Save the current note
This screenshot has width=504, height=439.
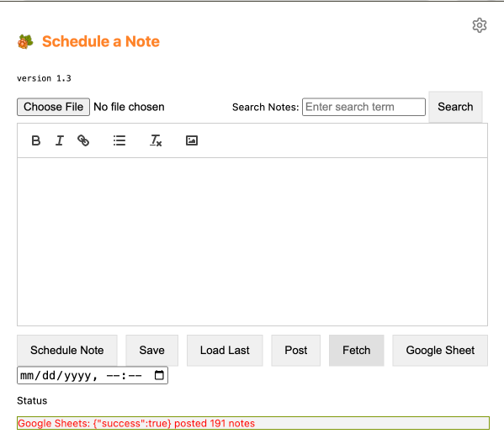click(151, 351)
